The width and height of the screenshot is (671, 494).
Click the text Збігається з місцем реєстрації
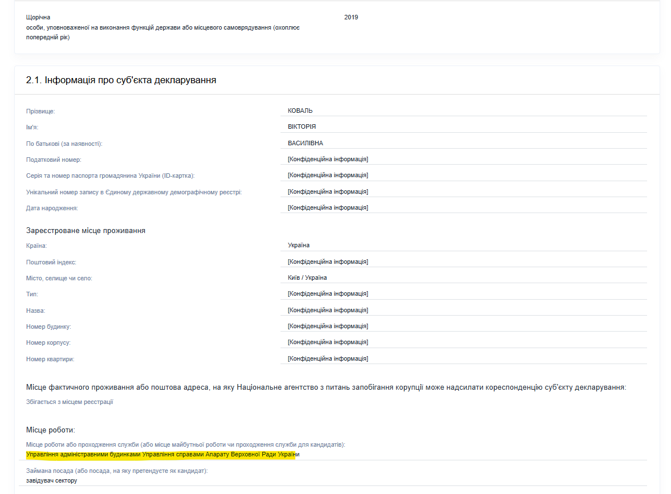pyautogui.click(x=70, y=402)
